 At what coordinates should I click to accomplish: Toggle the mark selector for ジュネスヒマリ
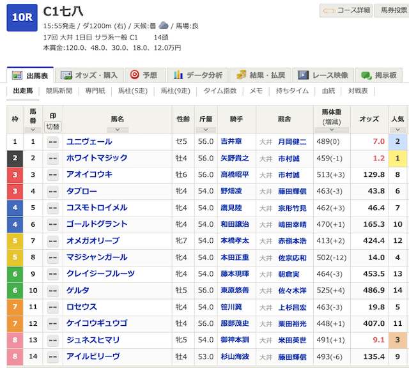coord(52,341)
